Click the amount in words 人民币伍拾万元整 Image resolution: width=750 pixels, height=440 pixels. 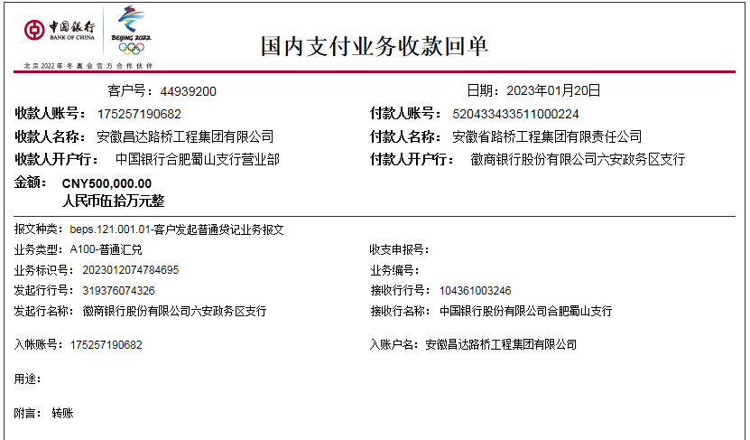(x=113, y=201)
